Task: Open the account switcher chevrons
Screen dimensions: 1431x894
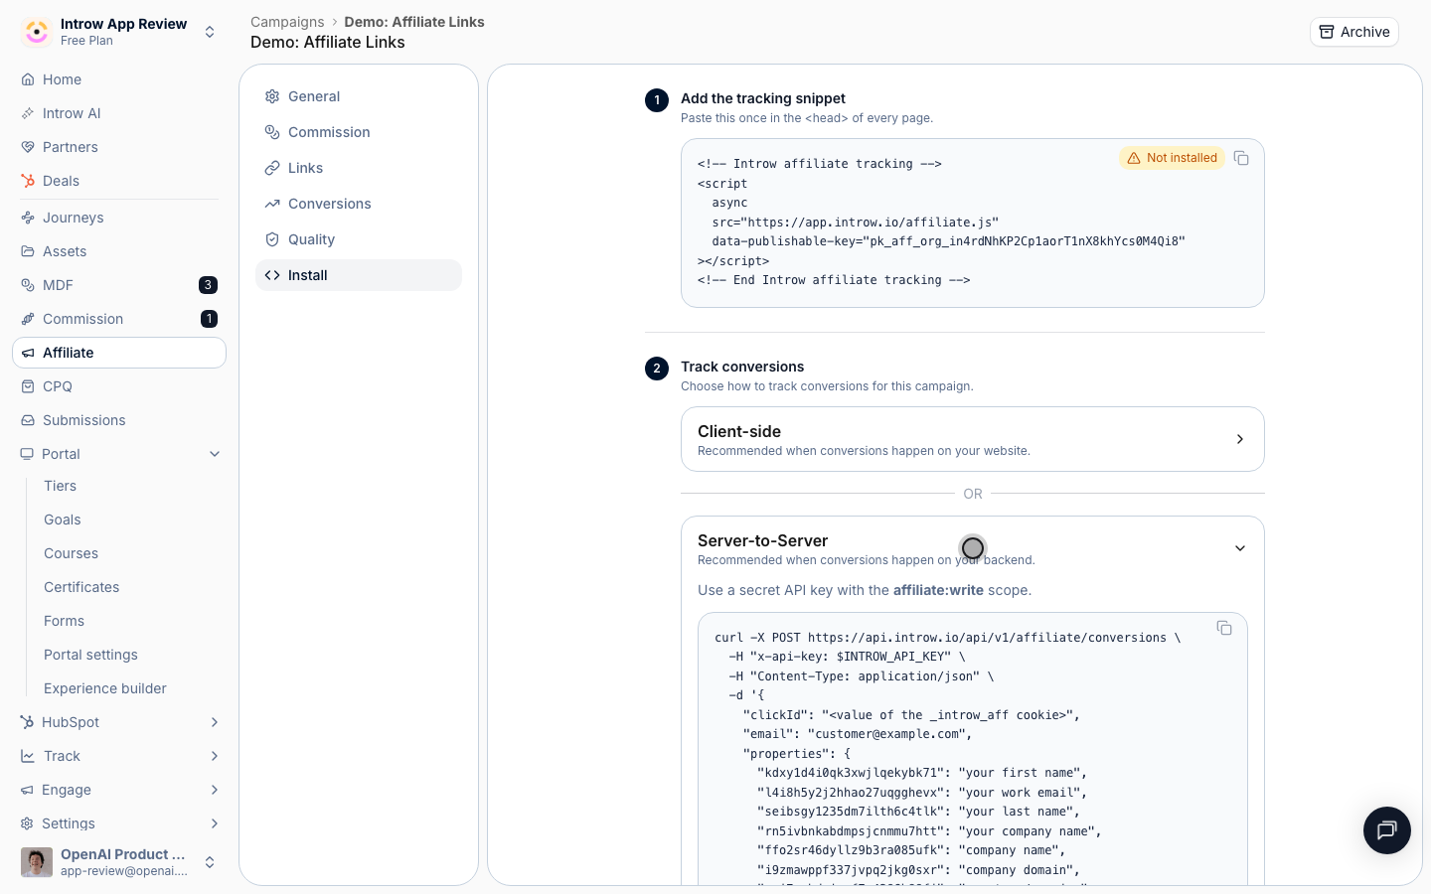Action: [x=210, y=862]
